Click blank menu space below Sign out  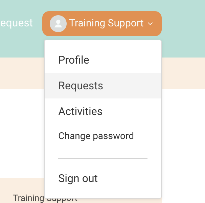coord(103,192)
